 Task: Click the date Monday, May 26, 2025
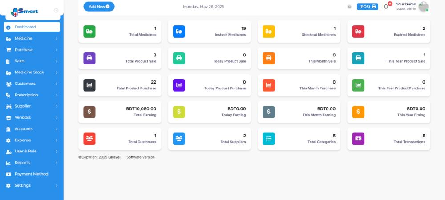203,7
